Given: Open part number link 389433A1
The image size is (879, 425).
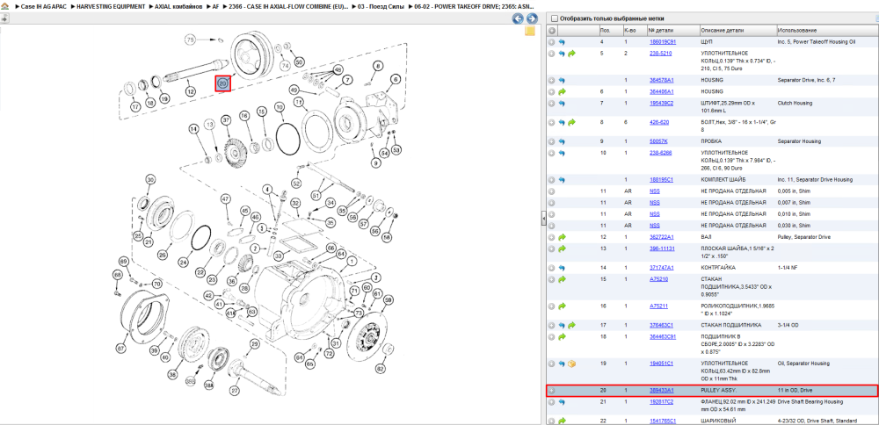Looking at the screenshot, I should 662,390.
